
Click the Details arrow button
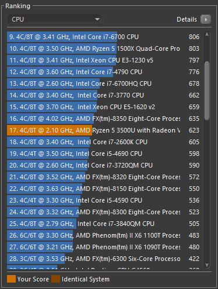206,19
